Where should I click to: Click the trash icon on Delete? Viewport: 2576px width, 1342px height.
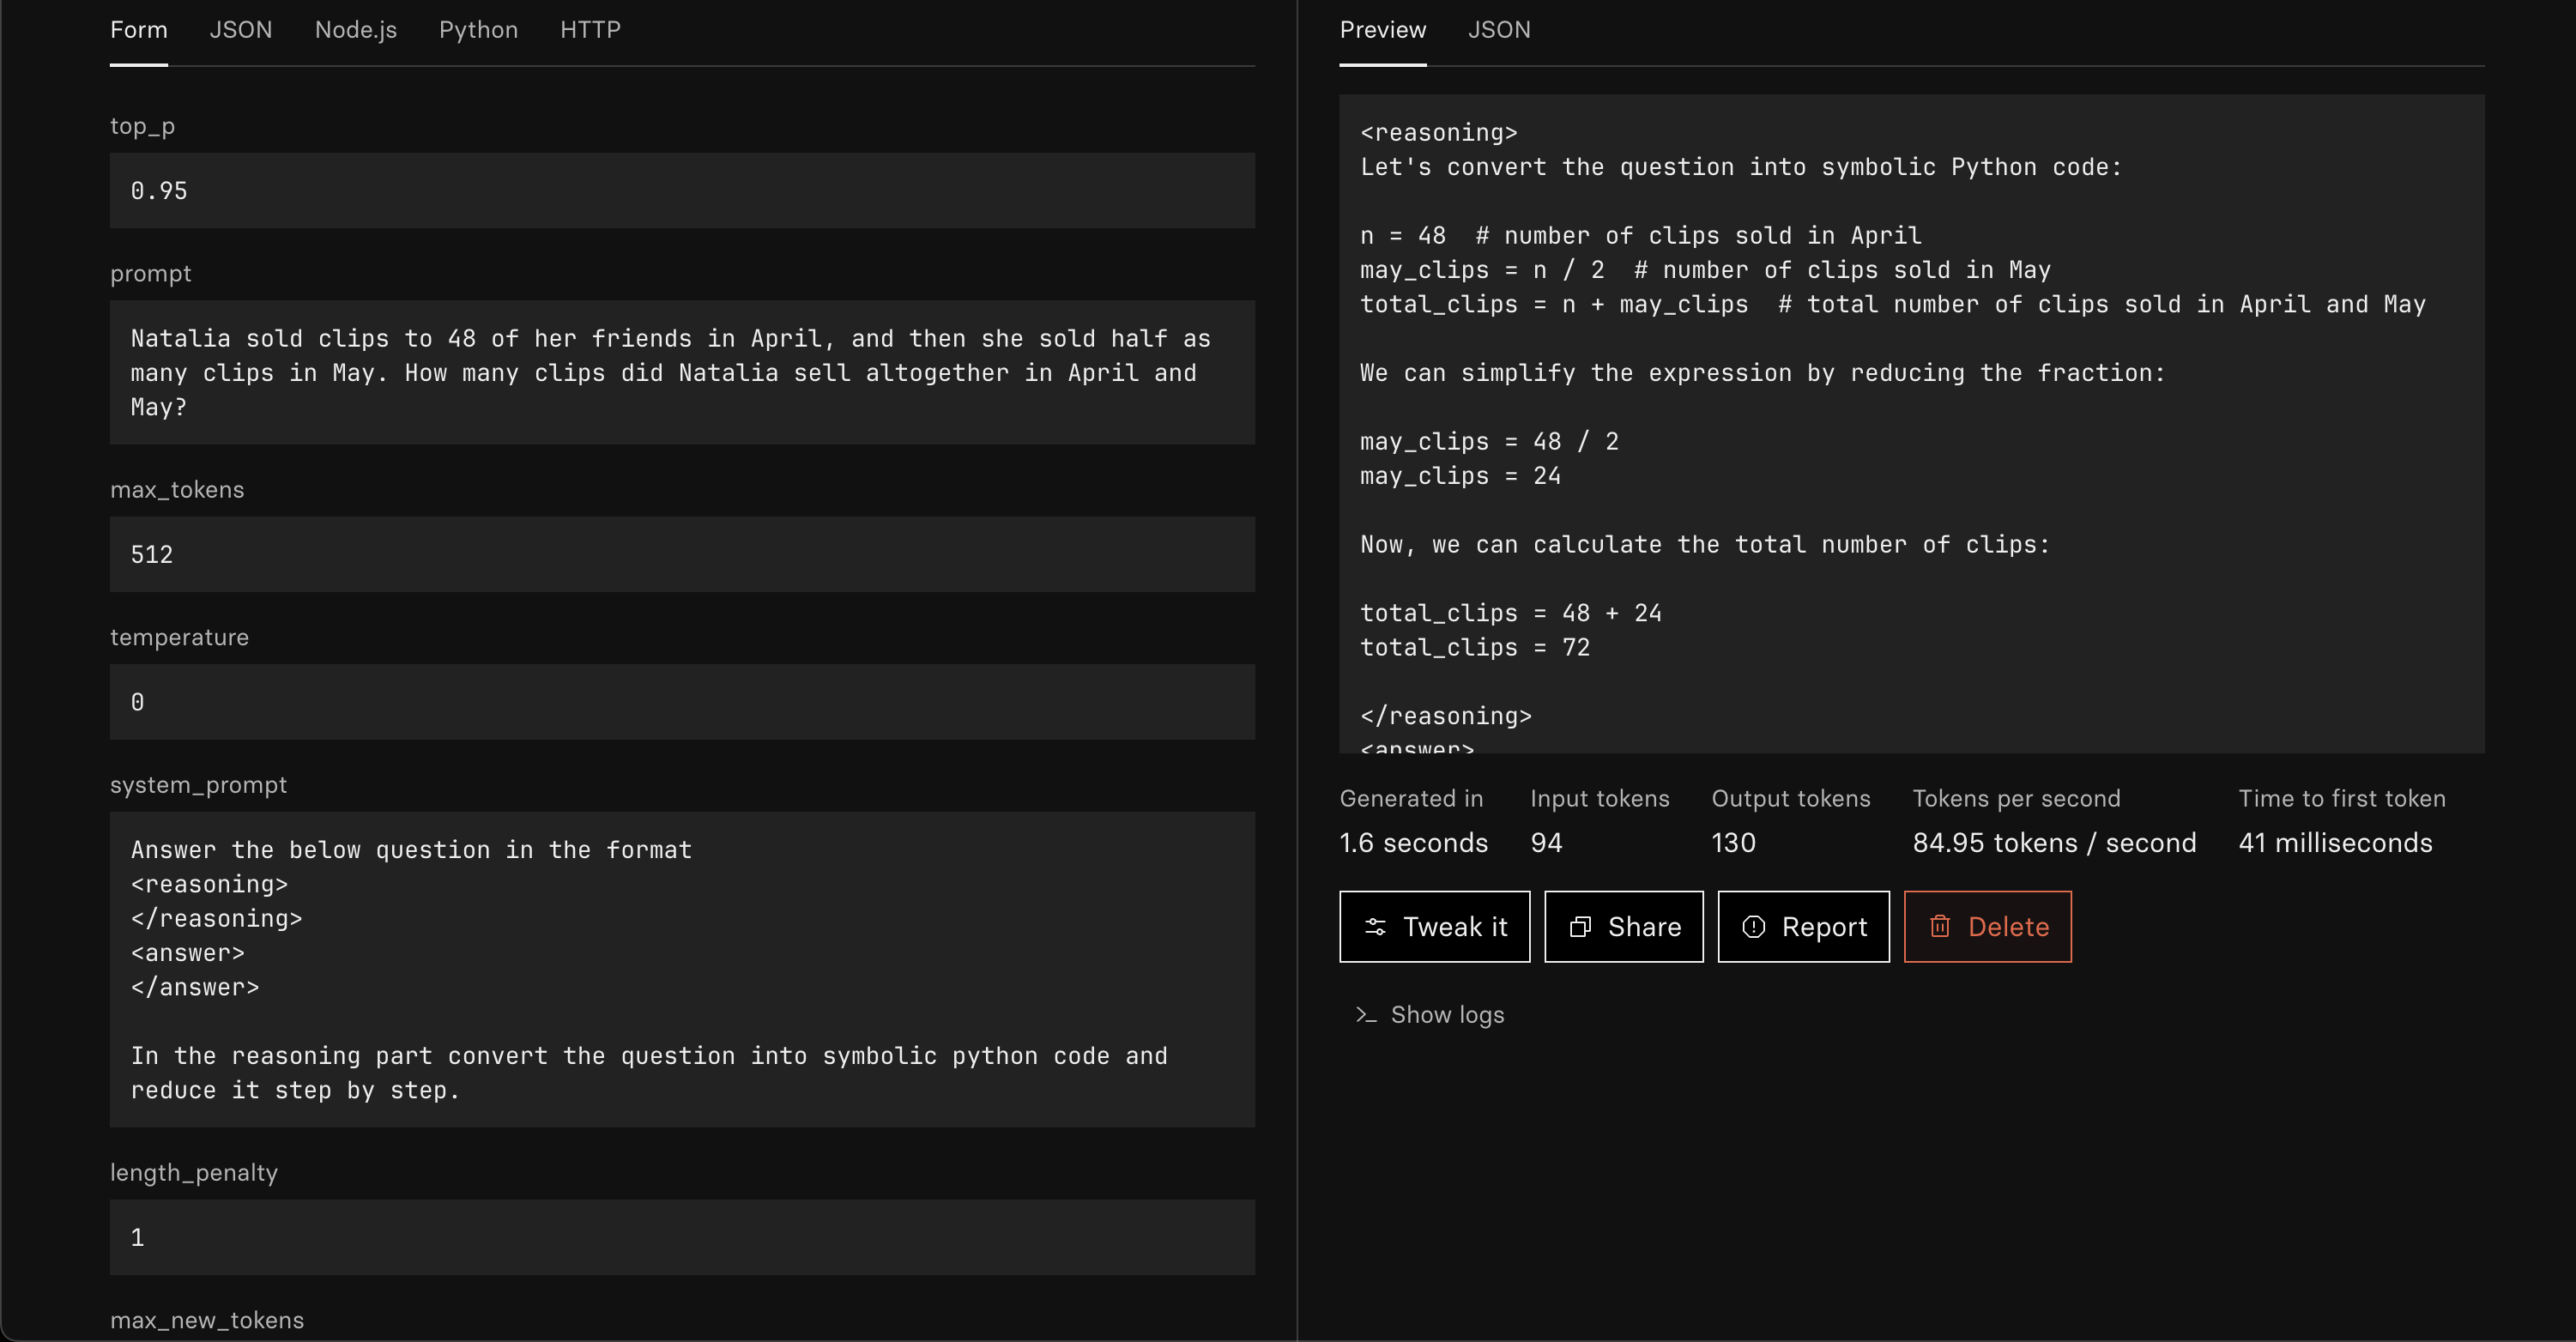coord(1940,927)
